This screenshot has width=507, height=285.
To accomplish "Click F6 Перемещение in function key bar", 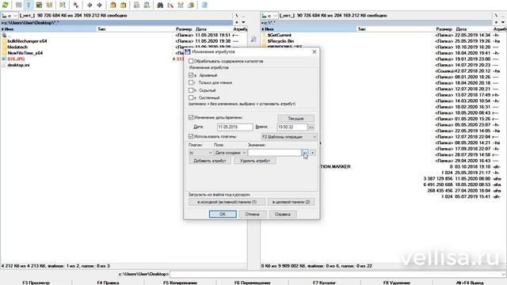I will point(252,283).
